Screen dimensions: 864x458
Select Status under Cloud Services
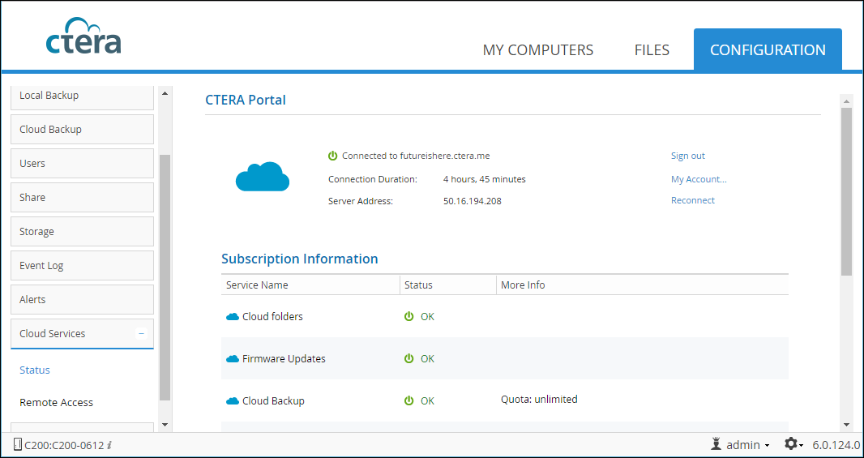click(x=35, y=370)
